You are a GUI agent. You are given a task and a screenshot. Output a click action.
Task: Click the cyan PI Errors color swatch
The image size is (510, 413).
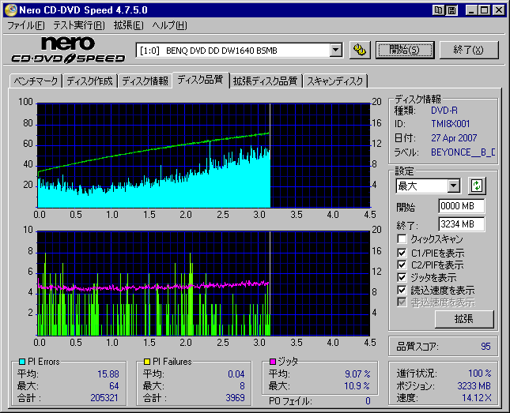point(21,362)
